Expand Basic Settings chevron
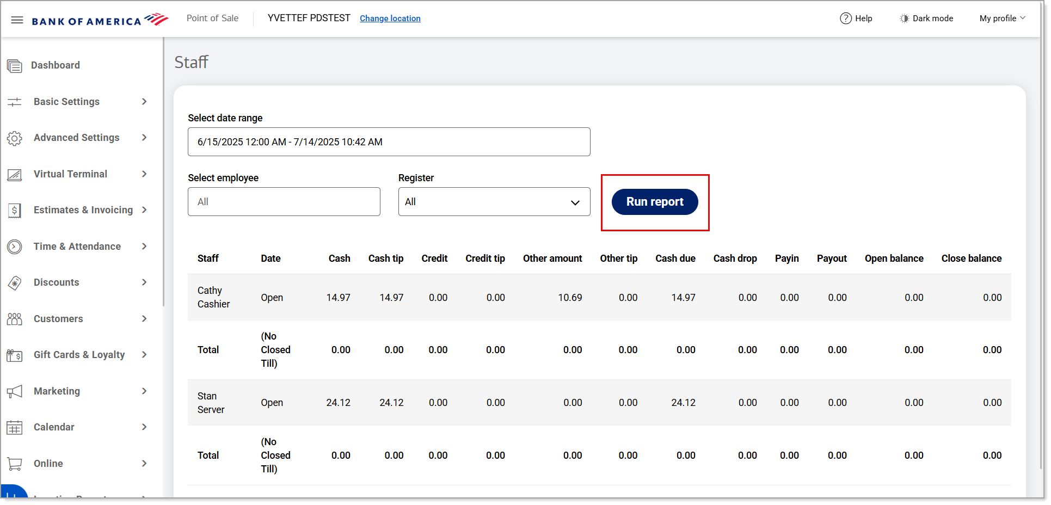This screenshot has width=1051, height=505. click(144, 102)
